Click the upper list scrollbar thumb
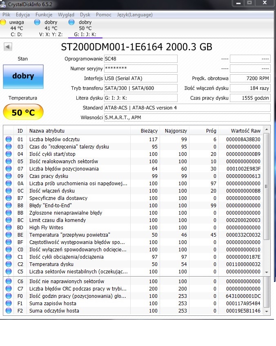This screenshot has width=276, height=346. pos(267,186)
